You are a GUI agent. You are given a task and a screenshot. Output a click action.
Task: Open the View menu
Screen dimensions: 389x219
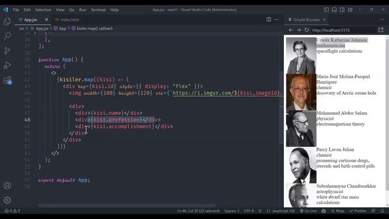pos(60,10)
